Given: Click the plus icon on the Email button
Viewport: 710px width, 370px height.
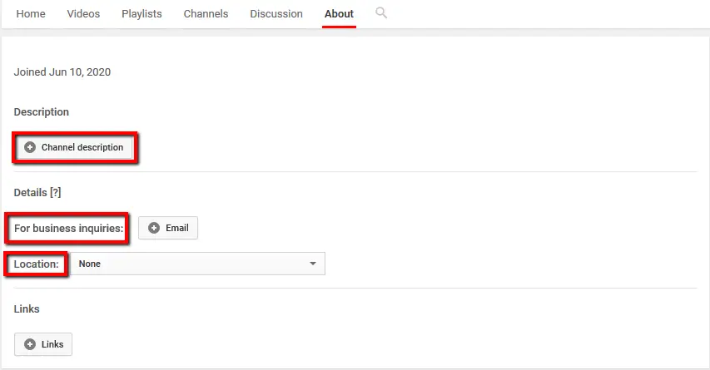Looking at the screenshot, I should 154,228.
